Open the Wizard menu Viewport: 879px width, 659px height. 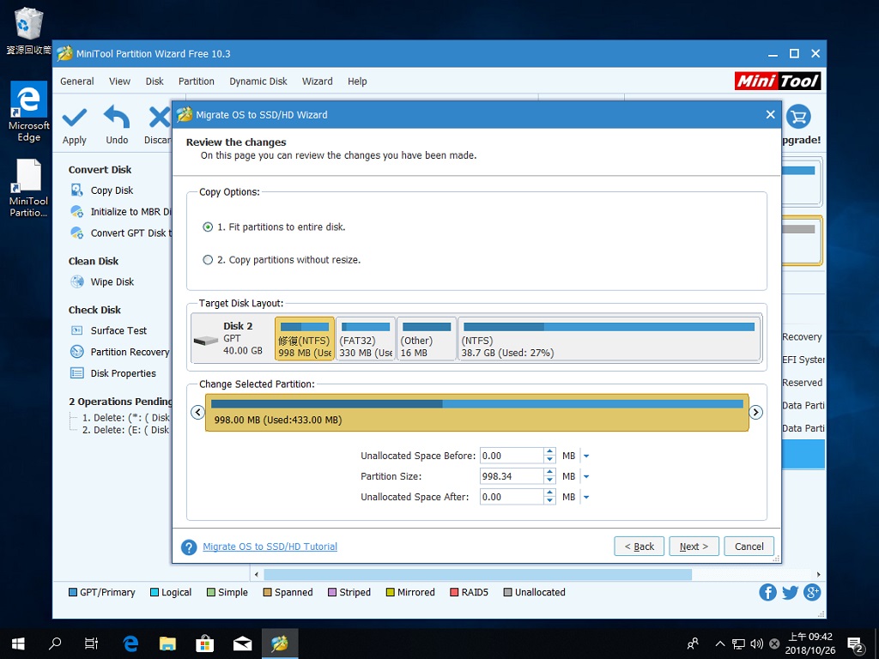click(x=318, y=82)
